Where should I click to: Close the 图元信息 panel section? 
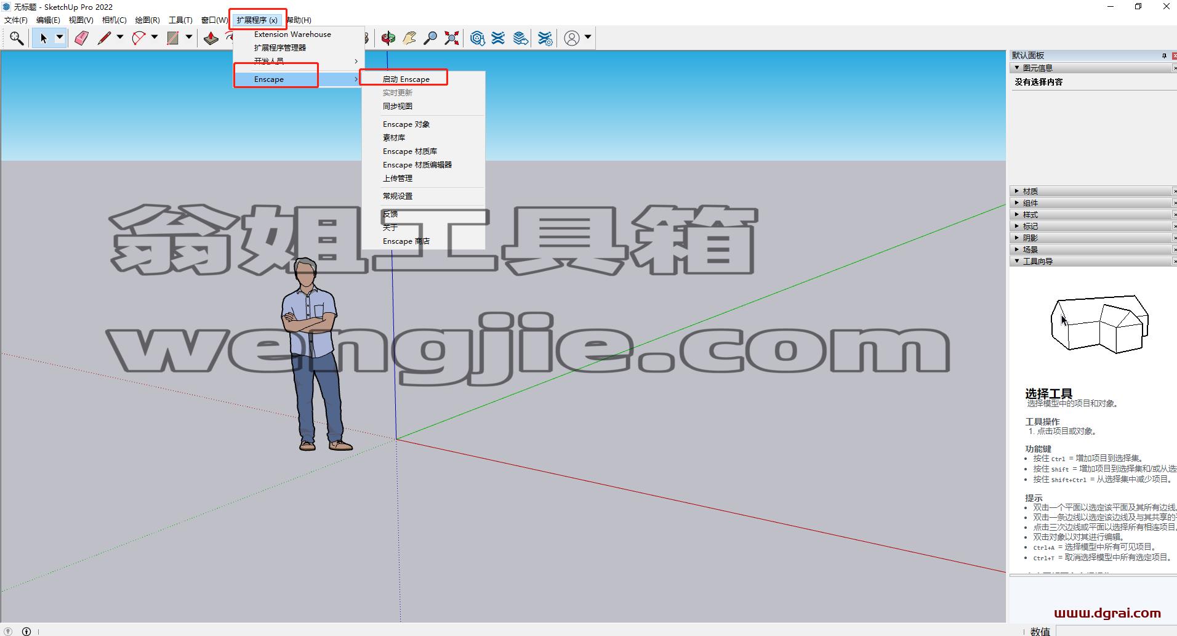click(1175, 68)
